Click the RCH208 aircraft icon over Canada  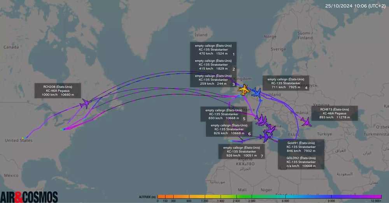pyautogui.click(x=85, y=103)
